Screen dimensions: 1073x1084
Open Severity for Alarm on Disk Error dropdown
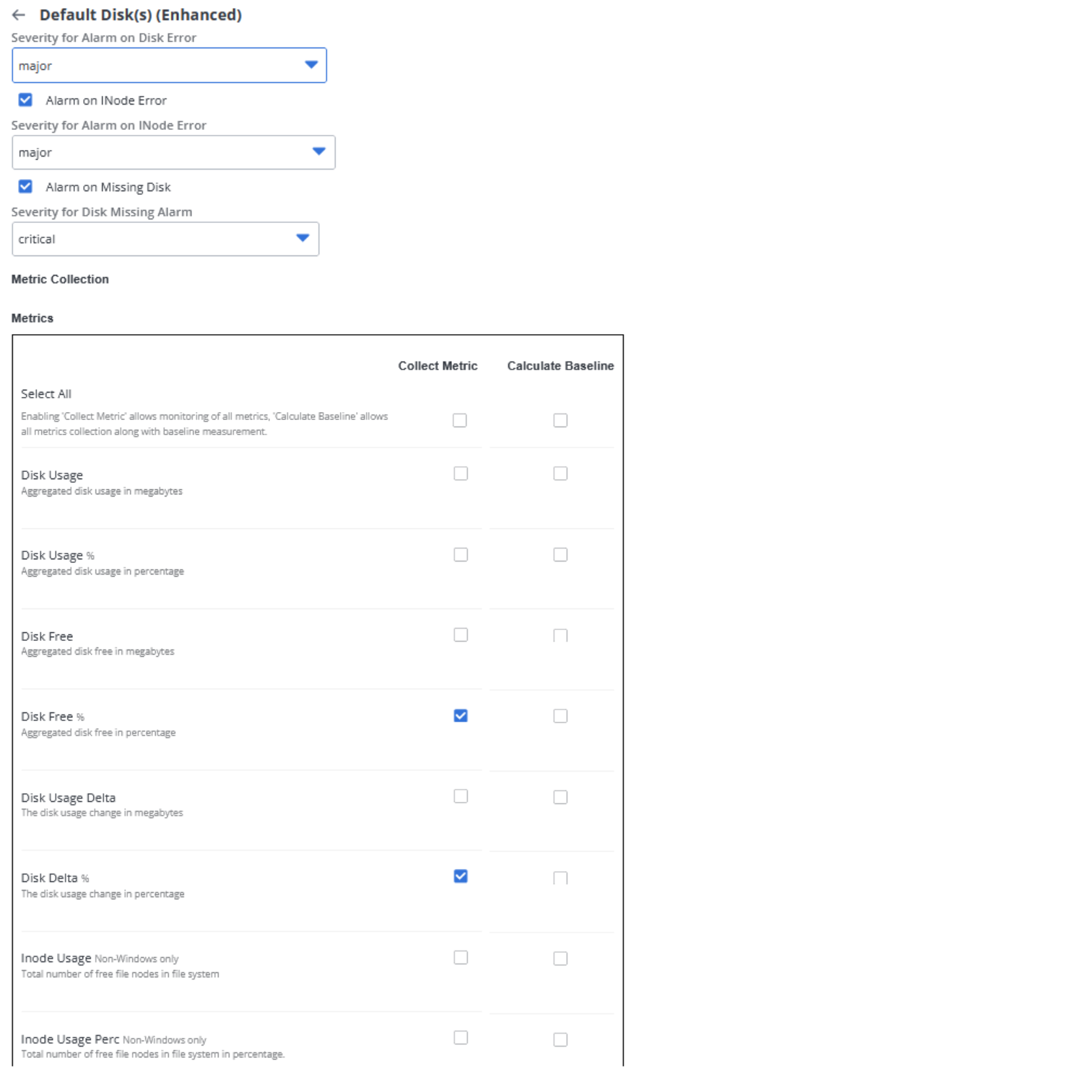pos(169,66)
